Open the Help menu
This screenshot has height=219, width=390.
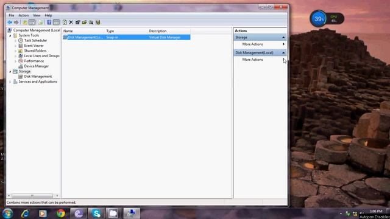48,15
